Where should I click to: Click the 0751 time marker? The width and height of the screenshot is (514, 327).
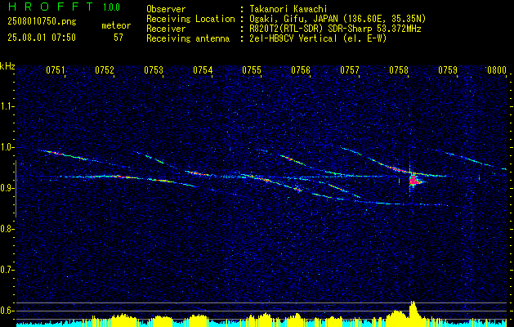(56, 70)
